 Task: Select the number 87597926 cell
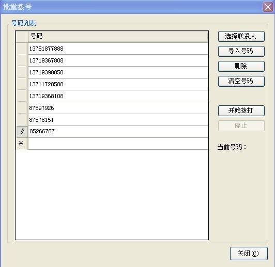click(118, 108)
